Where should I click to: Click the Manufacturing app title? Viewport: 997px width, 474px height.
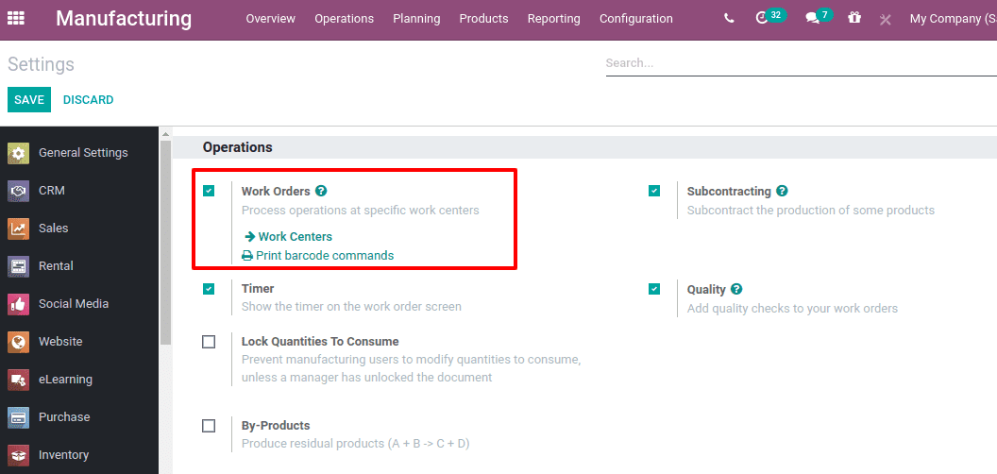tap(124, 19)
